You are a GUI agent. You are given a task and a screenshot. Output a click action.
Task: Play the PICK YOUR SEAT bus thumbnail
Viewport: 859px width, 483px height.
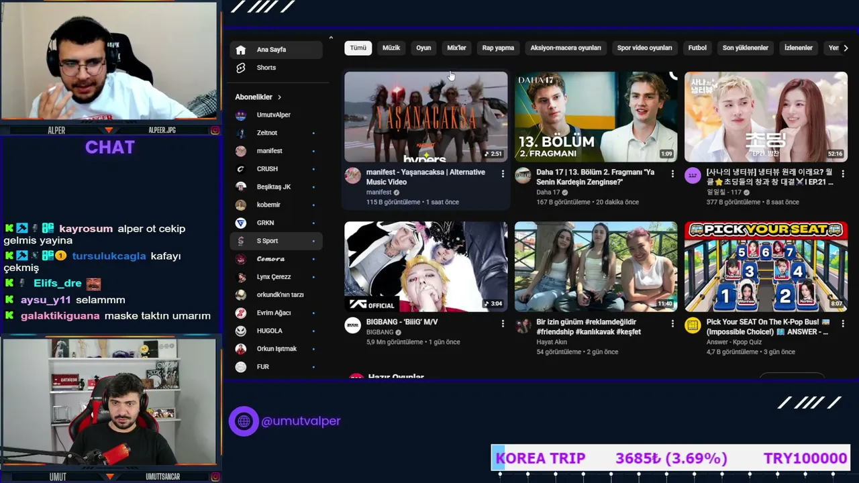point(766,266)
